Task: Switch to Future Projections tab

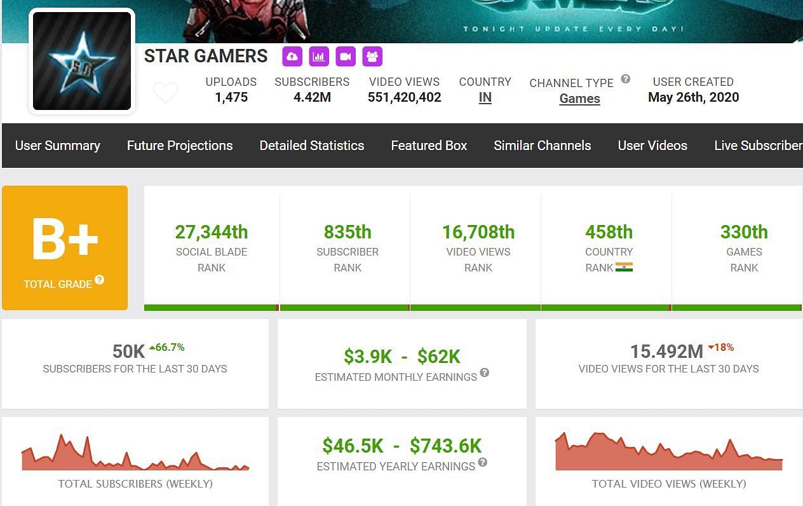Action: [x=180, y=146]
